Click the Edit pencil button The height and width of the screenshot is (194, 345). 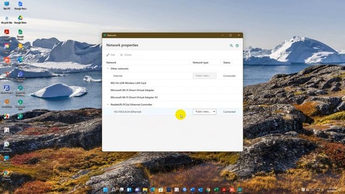[111, 55]
